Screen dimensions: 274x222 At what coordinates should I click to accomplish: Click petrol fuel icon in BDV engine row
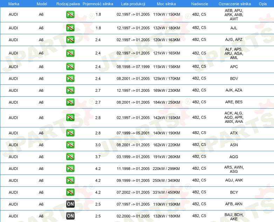(x=70, y=78)
